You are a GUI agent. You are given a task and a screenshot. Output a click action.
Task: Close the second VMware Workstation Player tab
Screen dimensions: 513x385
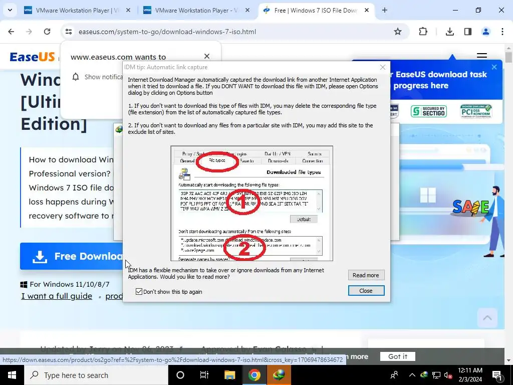click(x=247, y=10)
